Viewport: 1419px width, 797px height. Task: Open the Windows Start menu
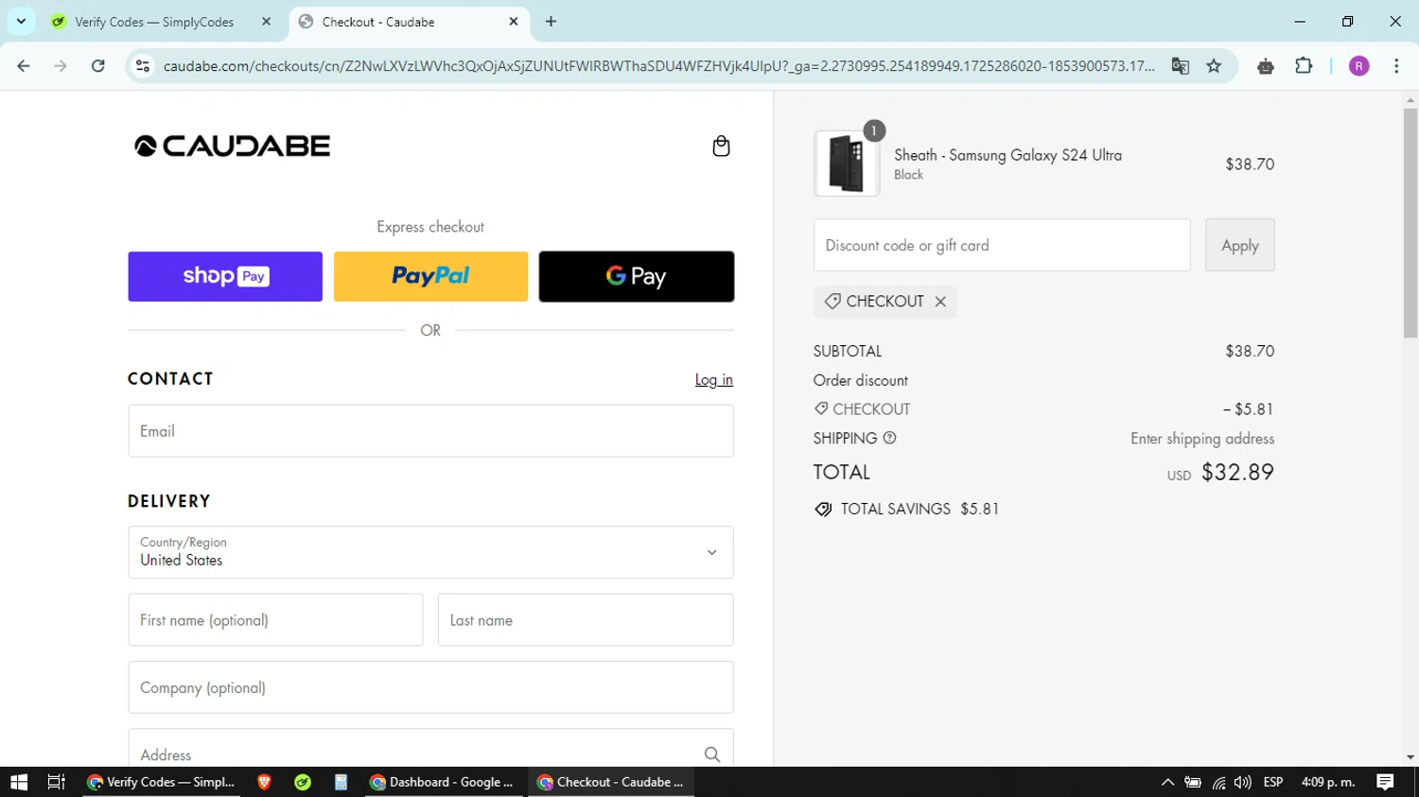click(19, 782)
